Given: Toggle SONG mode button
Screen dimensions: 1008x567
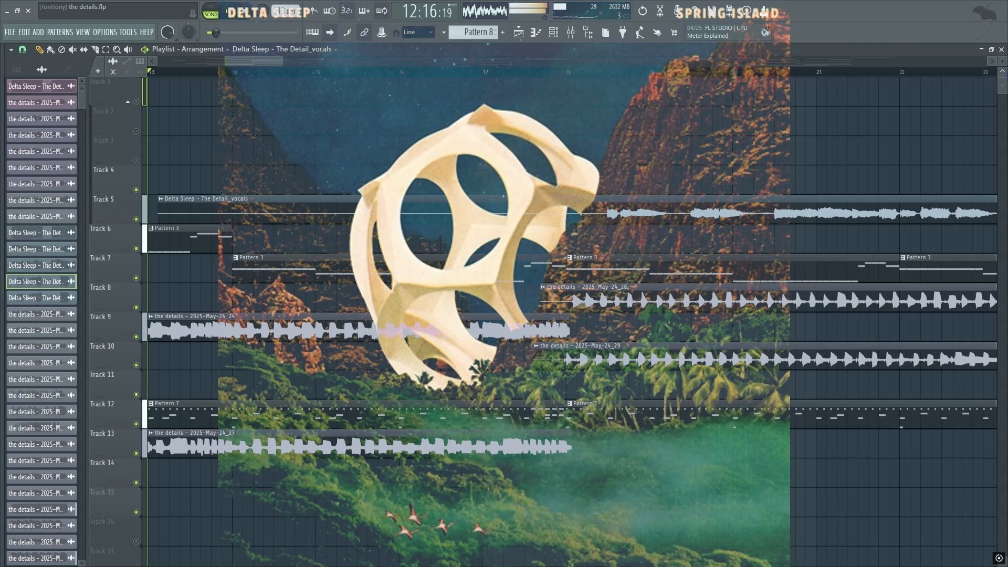Looking at the screenshot, I should (211, 14).
